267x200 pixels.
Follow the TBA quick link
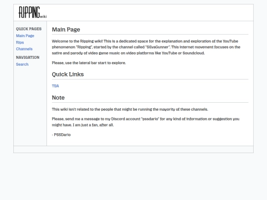tap(55, 86)
